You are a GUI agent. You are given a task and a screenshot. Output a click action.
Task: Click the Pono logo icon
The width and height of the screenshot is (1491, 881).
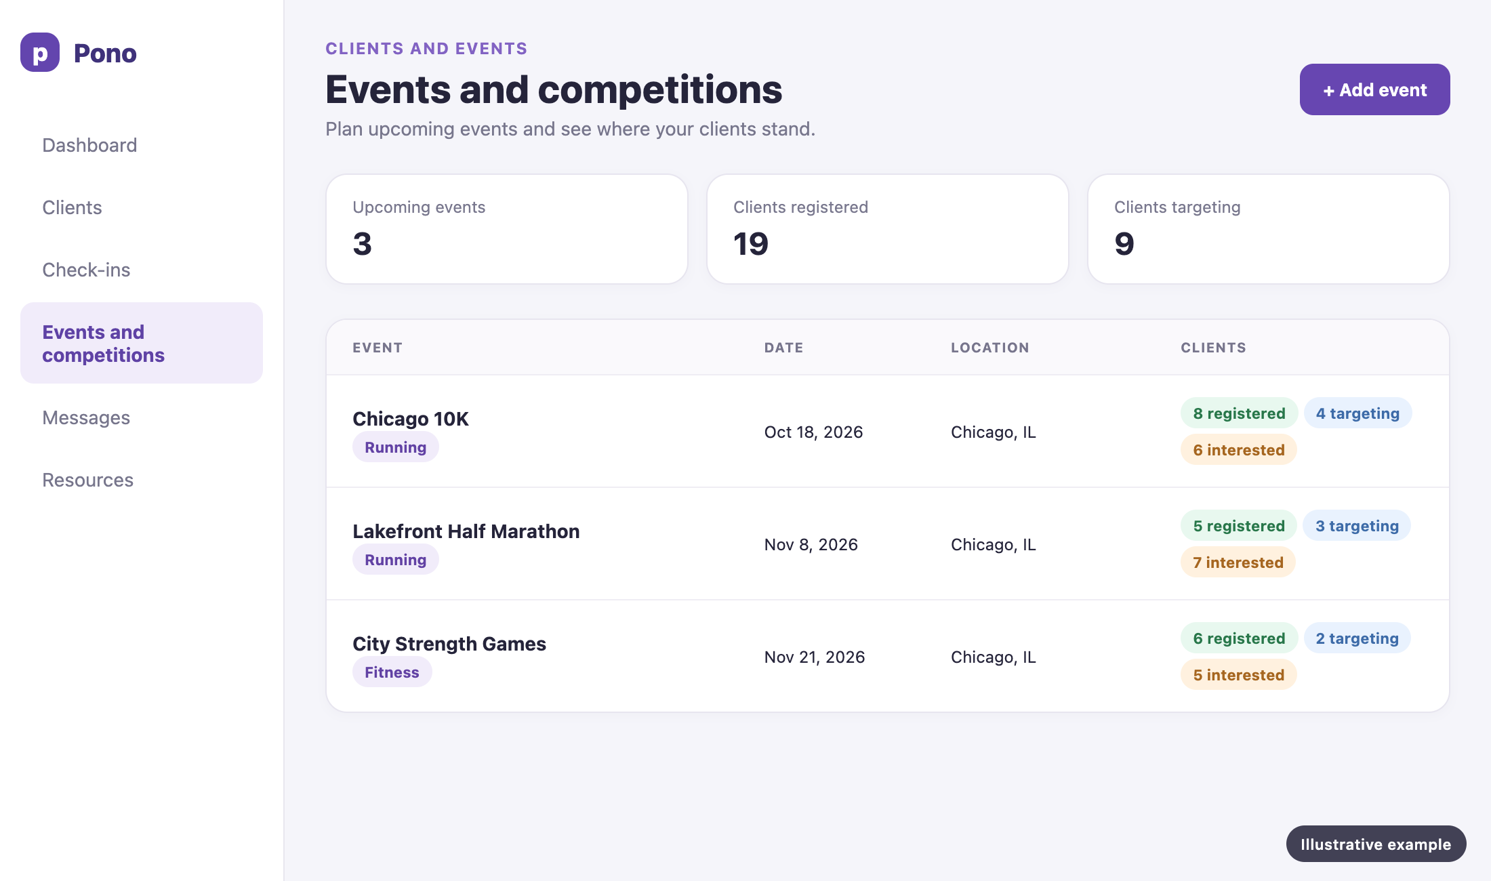pos(40,52)
